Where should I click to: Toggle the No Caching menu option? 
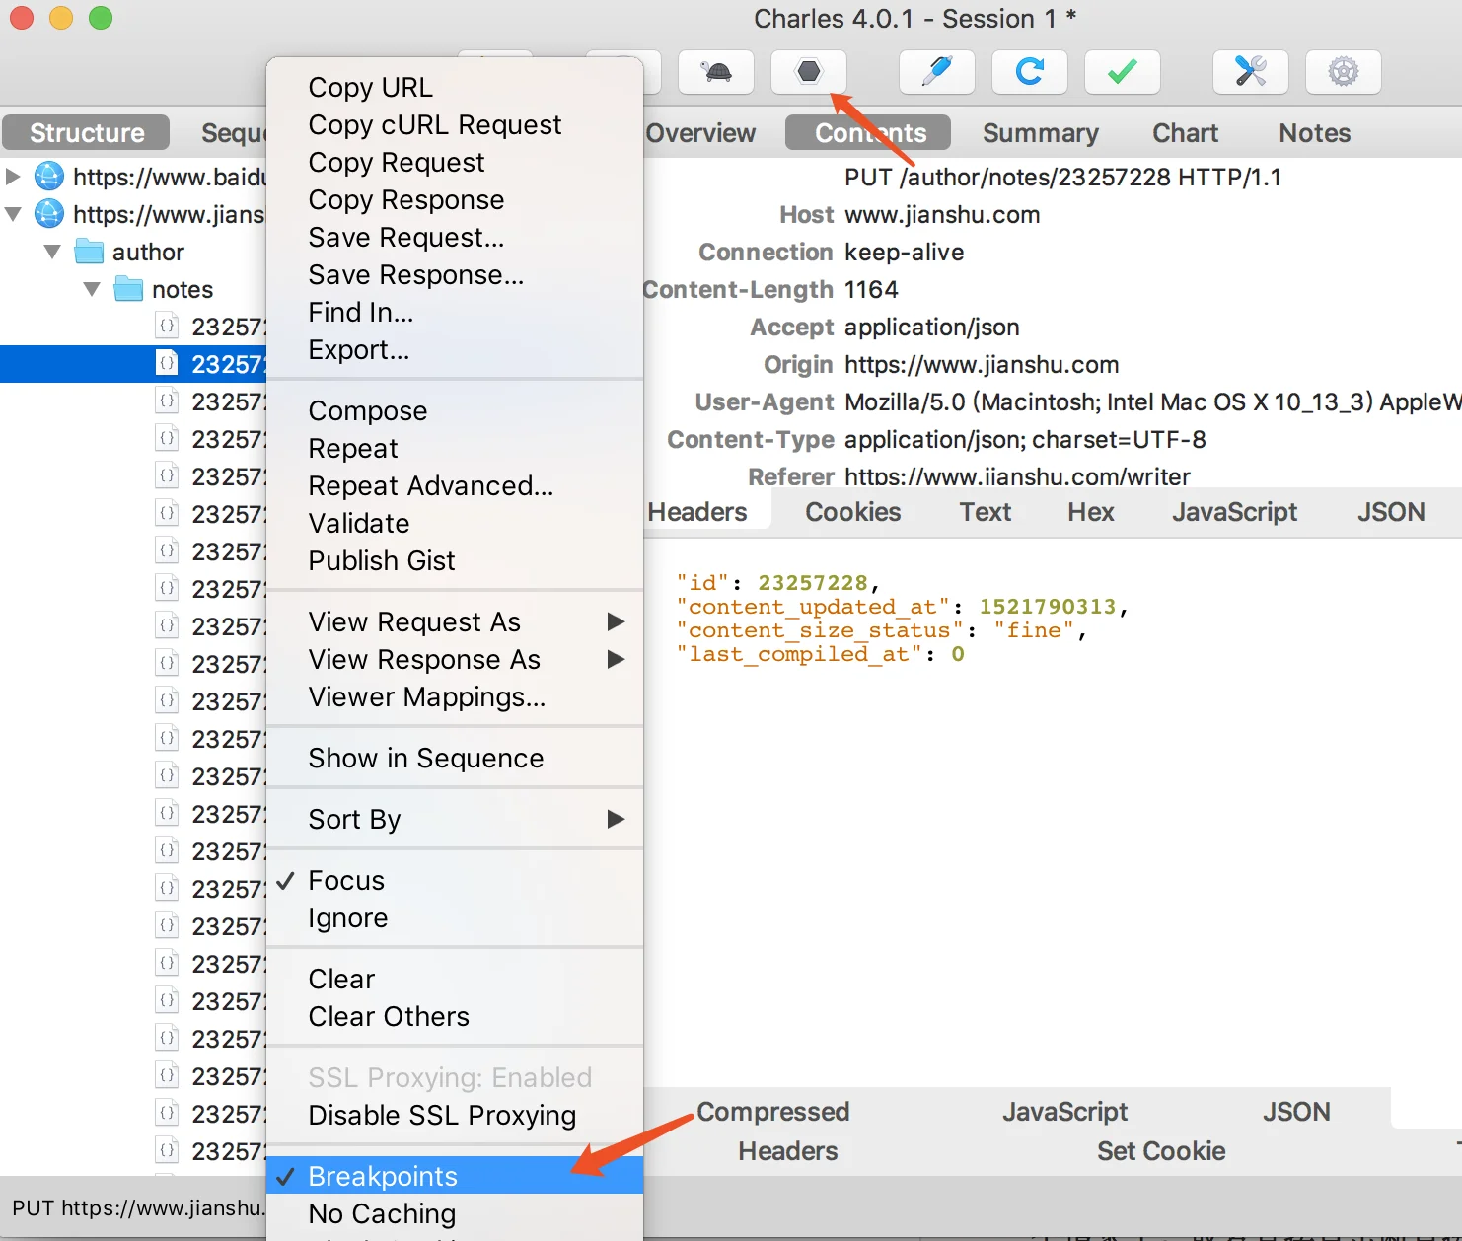(455, 1213)
